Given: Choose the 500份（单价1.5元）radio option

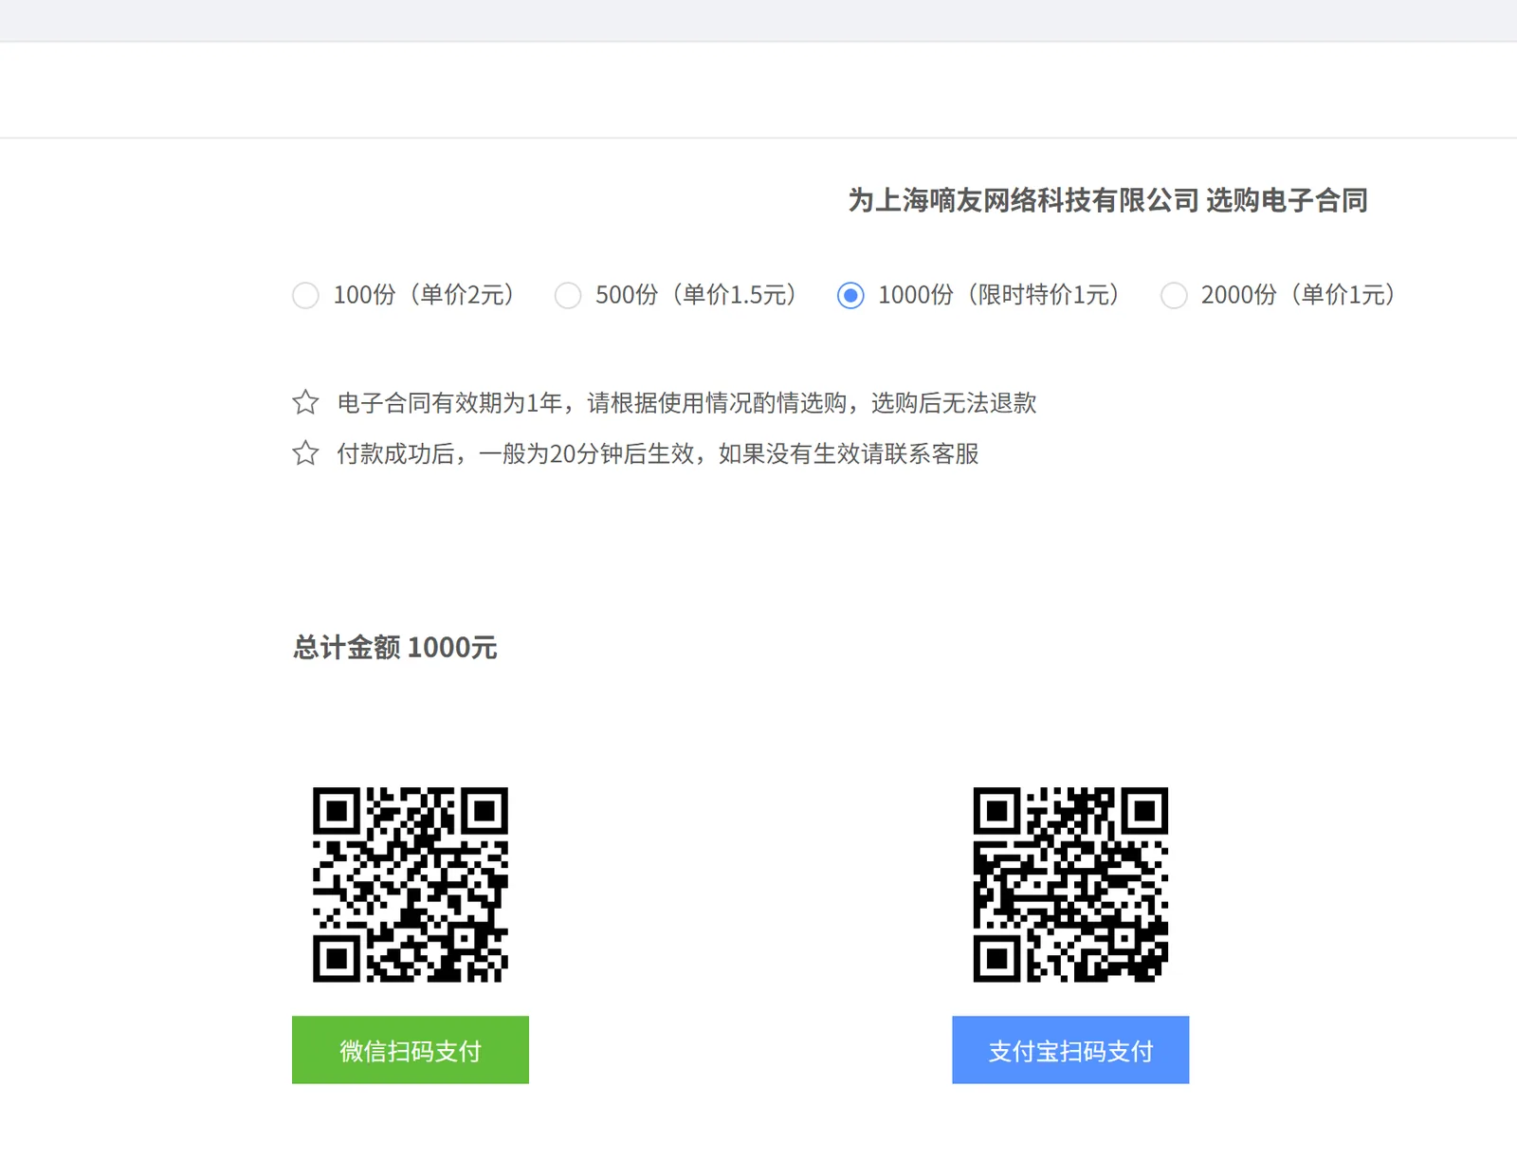Looking at the screenshot, I should [x=568, y=295].
